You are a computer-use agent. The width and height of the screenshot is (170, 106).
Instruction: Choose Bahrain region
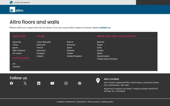(101, 42)
